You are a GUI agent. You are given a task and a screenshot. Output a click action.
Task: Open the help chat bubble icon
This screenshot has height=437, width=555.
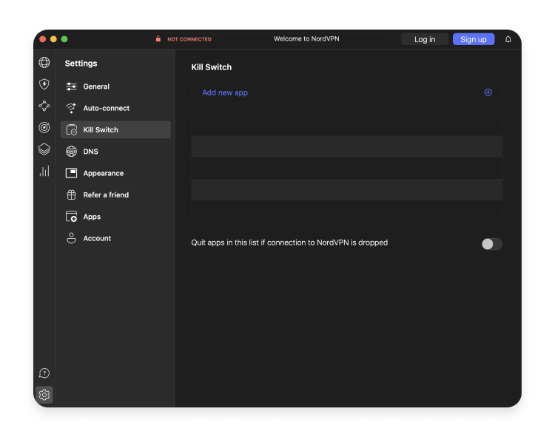44,373
